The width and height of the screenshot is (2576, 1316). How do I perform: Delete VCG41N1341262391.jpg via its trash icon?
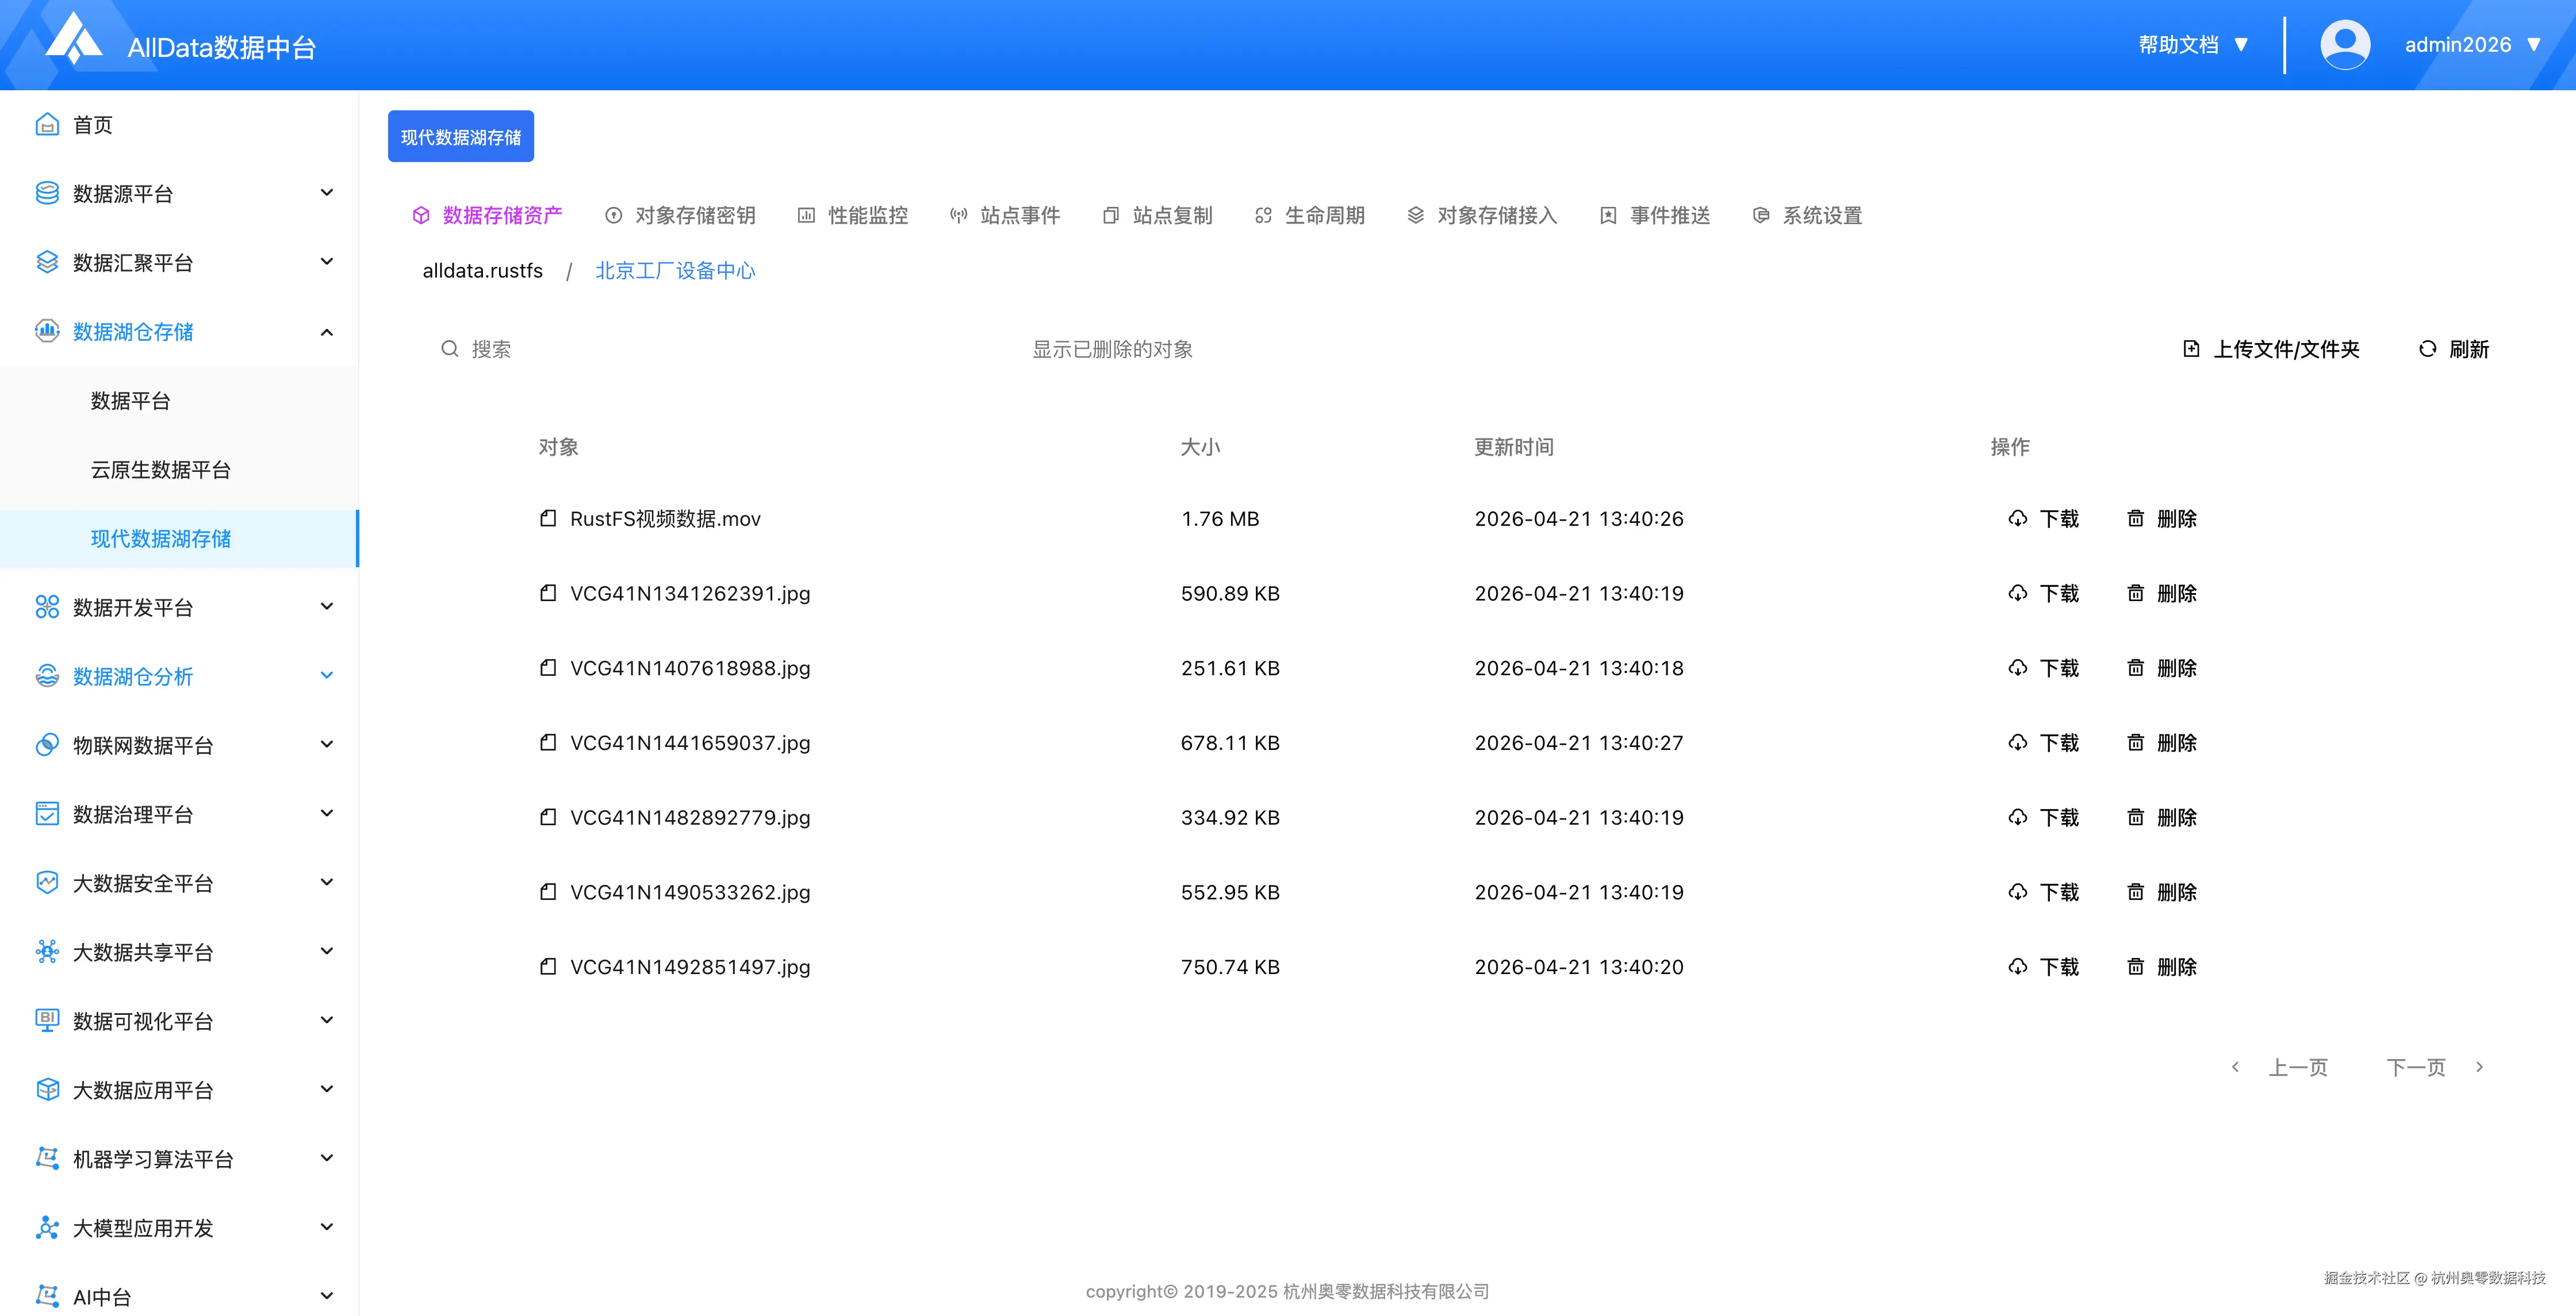point(2135,592)
